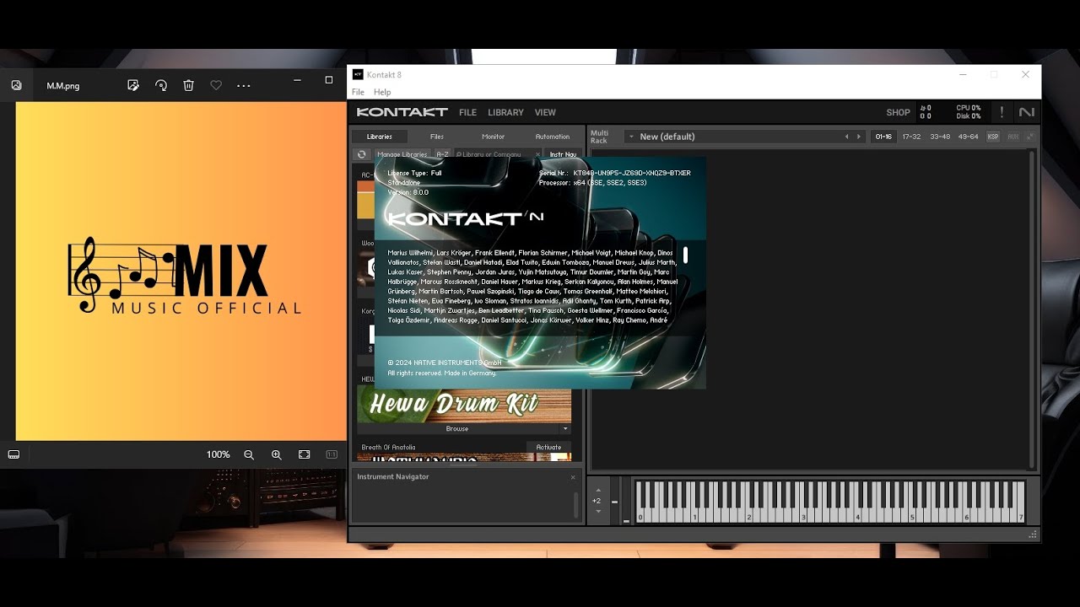
Task: Open the Kontakt LIBRARY header menu
Action: [505, 112]
